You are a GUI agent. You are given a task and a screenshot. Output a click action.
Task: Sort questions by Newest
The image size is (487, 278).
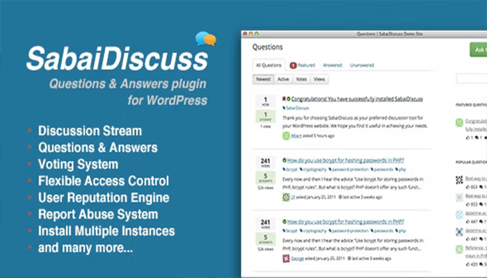(264, 79)
